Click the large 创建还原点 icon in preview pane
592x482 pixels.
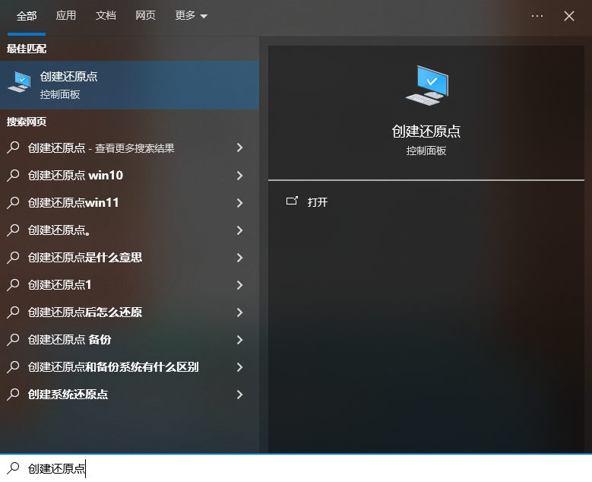point(426,85)
